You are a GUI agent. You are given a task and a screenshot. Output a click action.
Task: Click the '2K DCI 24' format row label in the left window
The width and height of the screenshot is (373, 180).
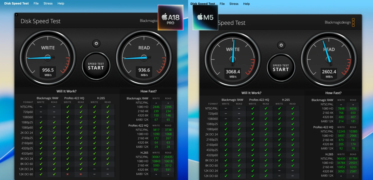(27, 133)
